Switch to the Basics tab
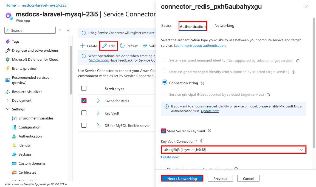The image size is (316, 187). [x=166, y=25]
